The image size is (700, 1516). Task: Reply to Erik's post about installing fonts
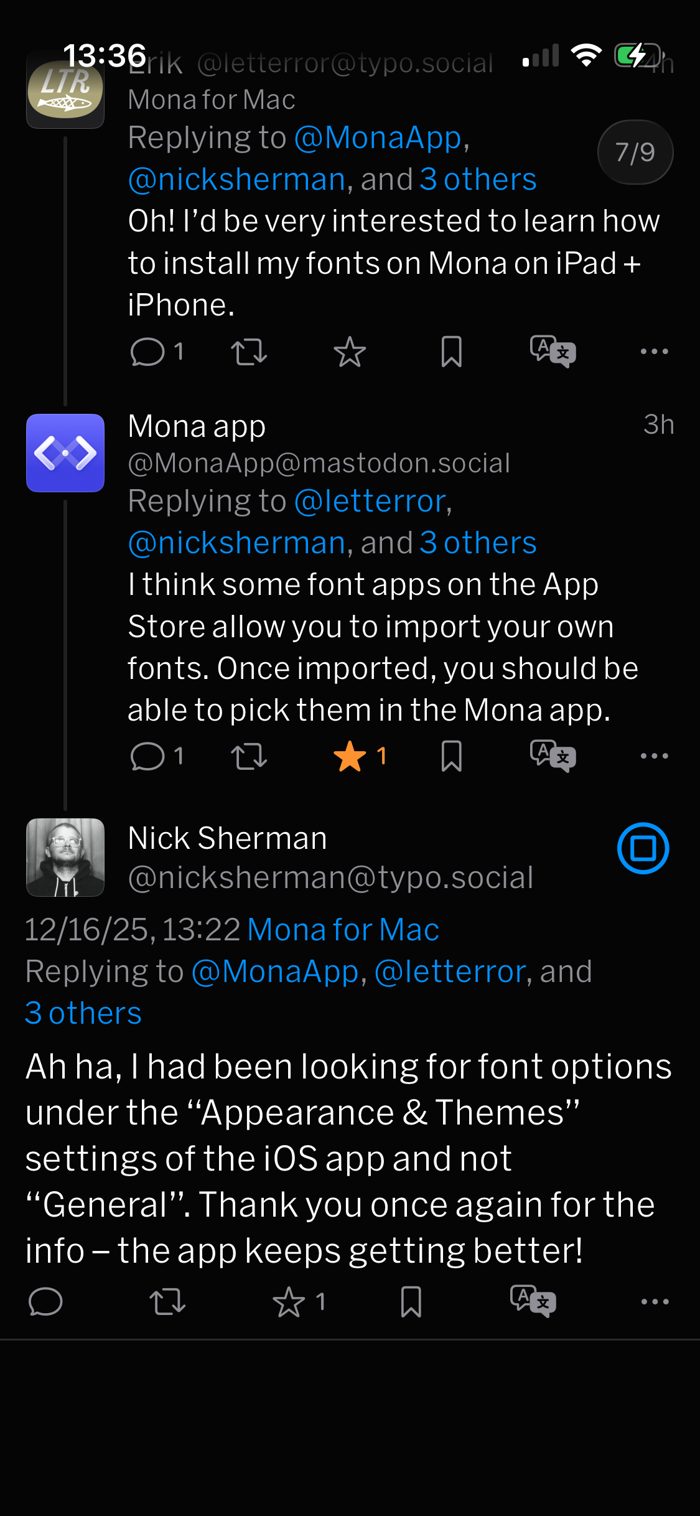click(147, 352)
